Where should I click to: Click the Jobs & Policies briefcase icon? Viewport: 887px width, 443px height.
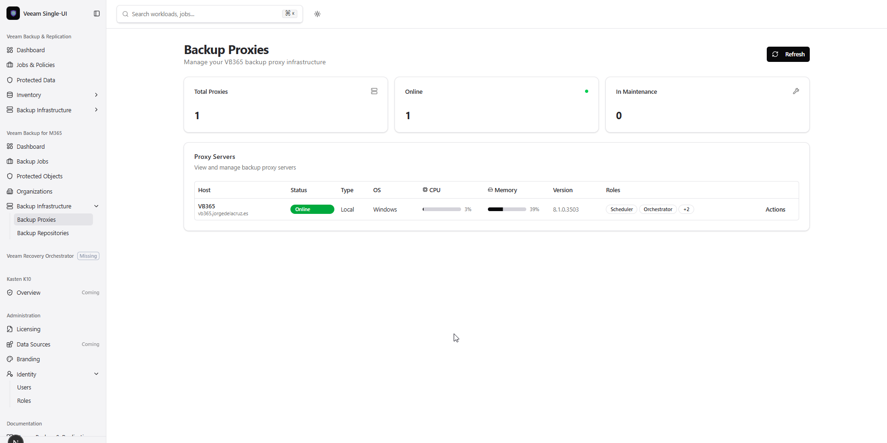click(x=10, y=65)
